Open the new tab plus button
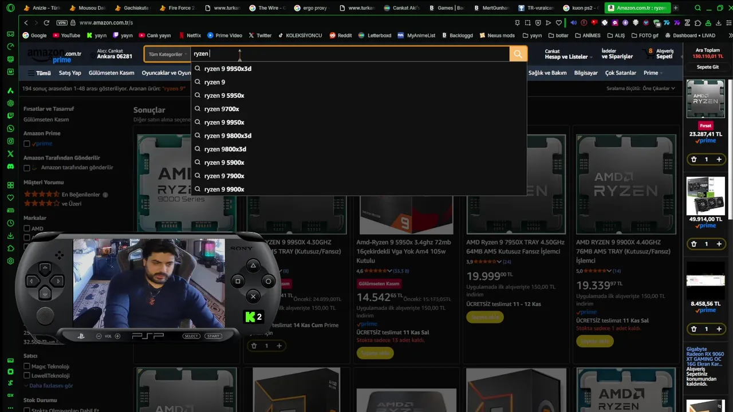 coord(676,8)
